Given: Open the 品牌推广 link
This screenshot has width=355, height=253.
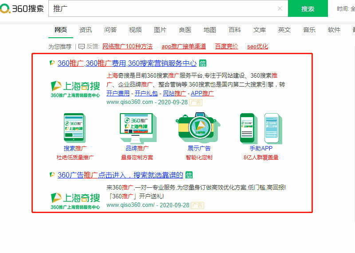Looking at the screenshot, I should click(137, 148).
